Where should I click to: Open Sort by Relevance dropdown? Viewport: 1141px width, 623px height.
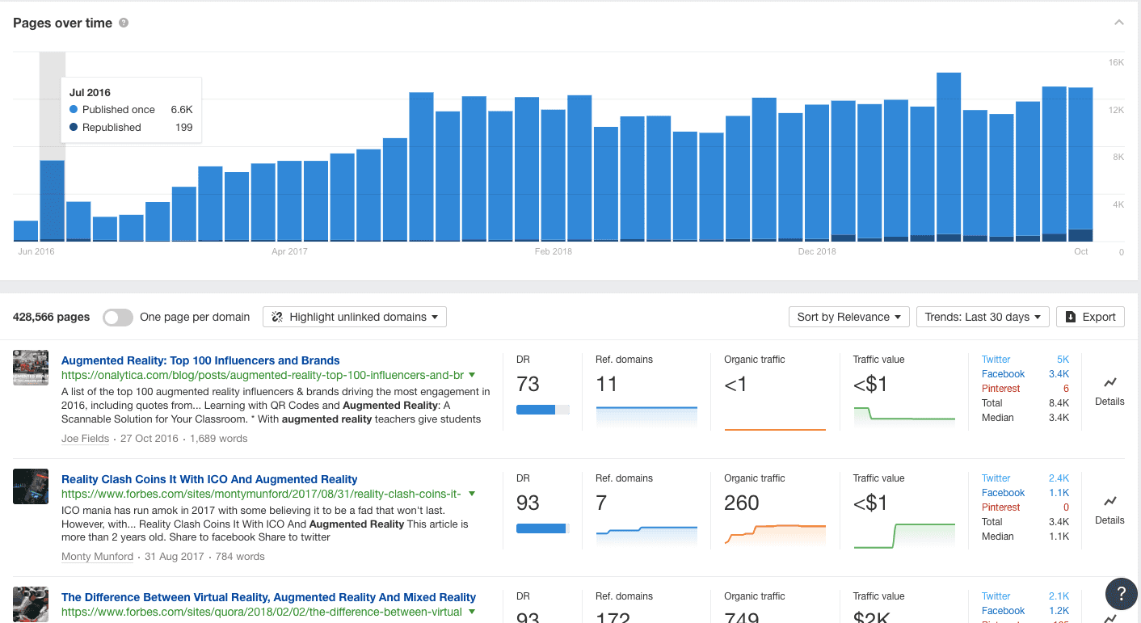coord(848,317)
